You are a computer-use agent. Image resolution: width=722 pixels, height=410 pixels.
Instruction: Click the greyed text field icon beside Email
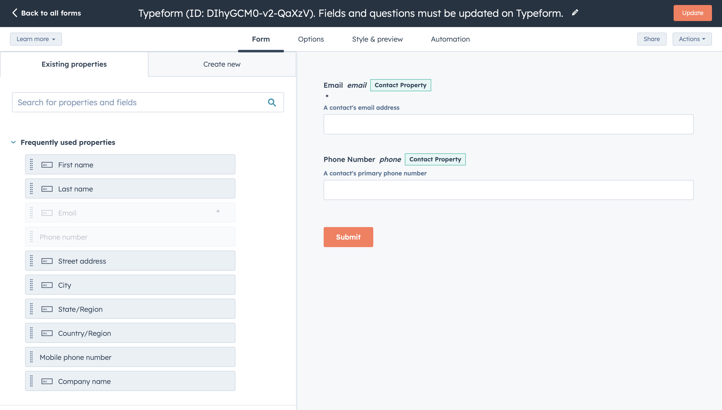pyautogui.click(x=47, y=213)
